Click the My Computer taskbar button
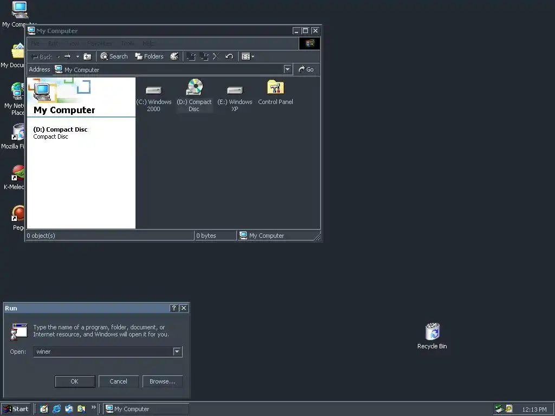 tap(146, 409)
